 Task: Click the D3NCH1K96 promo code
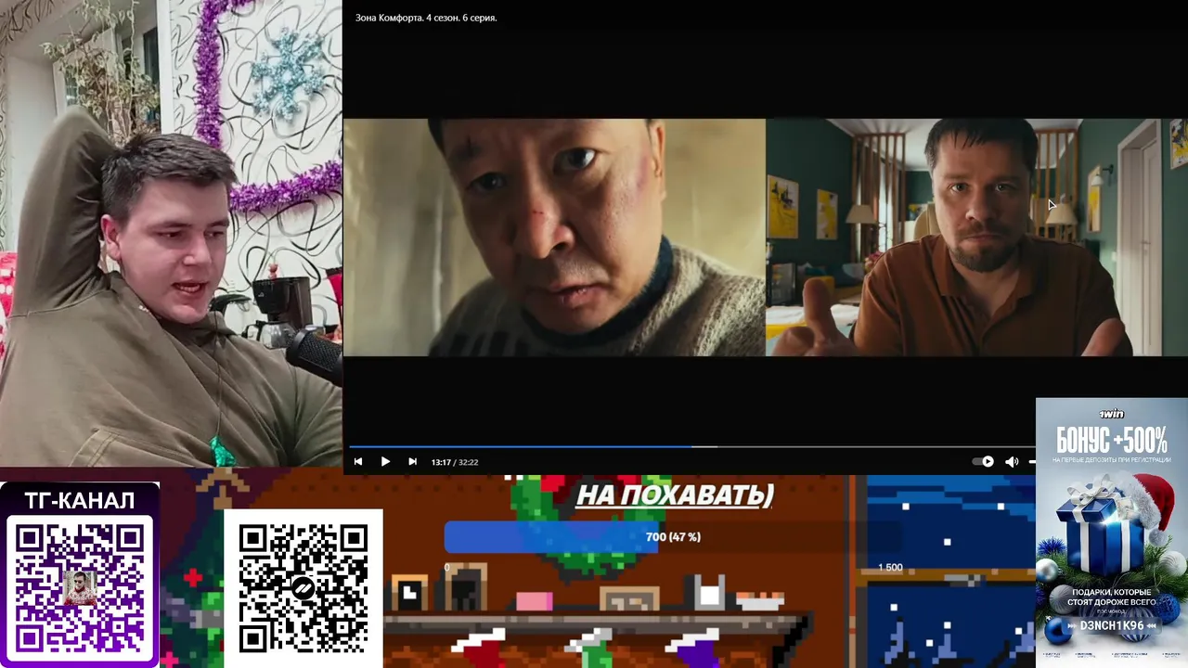click(x=1112, y=626)
